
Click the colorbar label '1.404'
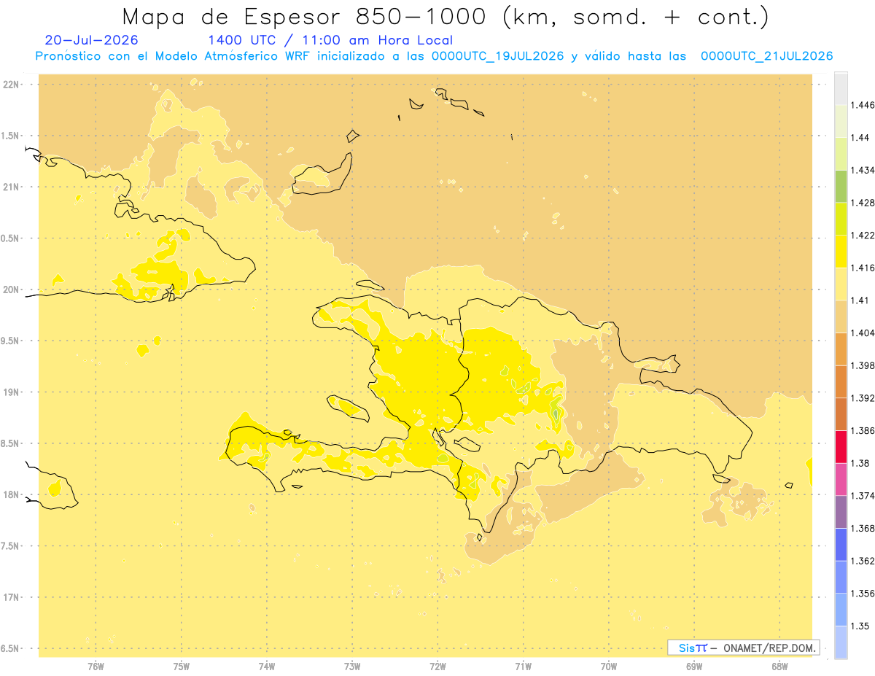click(x=862, y=333)
